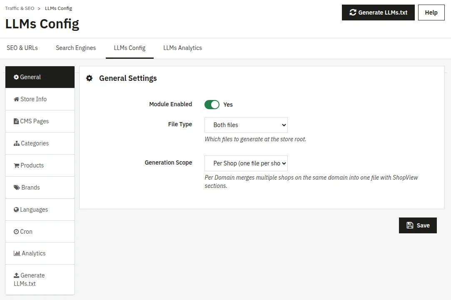
Task: Click the Generation Scope label
Action: [x=168, y=162]
